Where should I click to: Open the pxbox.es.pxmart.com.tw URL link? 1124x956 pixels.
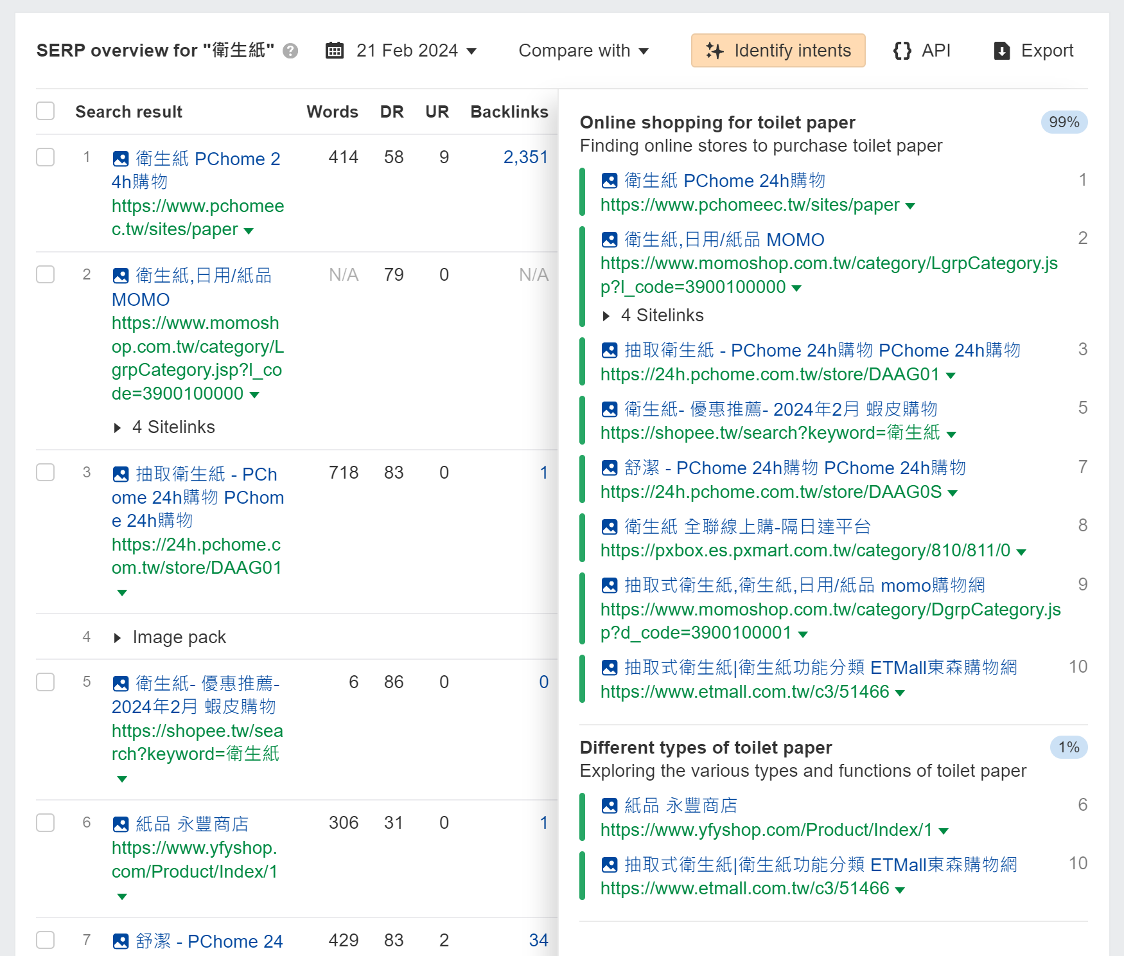pos(805,551)
